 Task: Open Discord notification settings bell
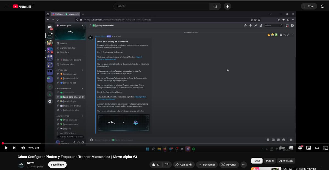[x=250, y=25]
